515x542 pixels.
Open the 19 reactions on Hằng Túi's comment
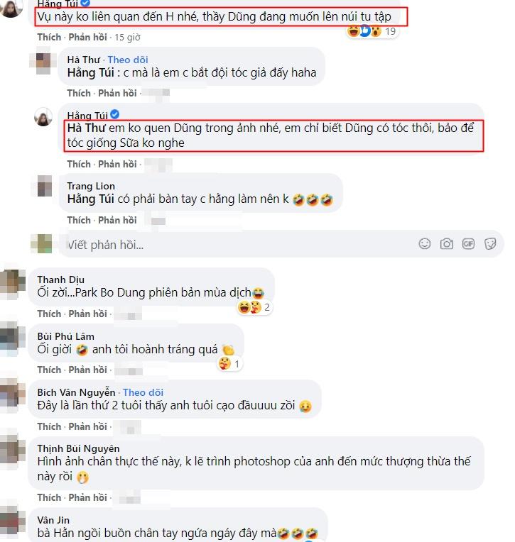[372, 31]
